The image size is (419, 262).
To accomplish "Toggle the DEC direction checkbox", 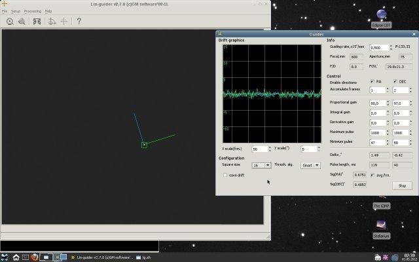I will tap(394, 82).
